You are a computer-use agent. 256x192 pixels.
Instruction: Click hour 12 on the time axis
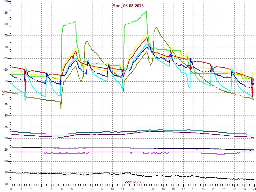pos(132,189)
